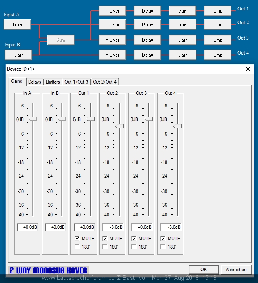Viewport: 258px width, 283px height.
Task: Open the Out 4 Limit block
Action: [217, 55]
